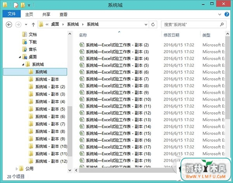Click the 下载 folder icon

click(x=24, y=42)
